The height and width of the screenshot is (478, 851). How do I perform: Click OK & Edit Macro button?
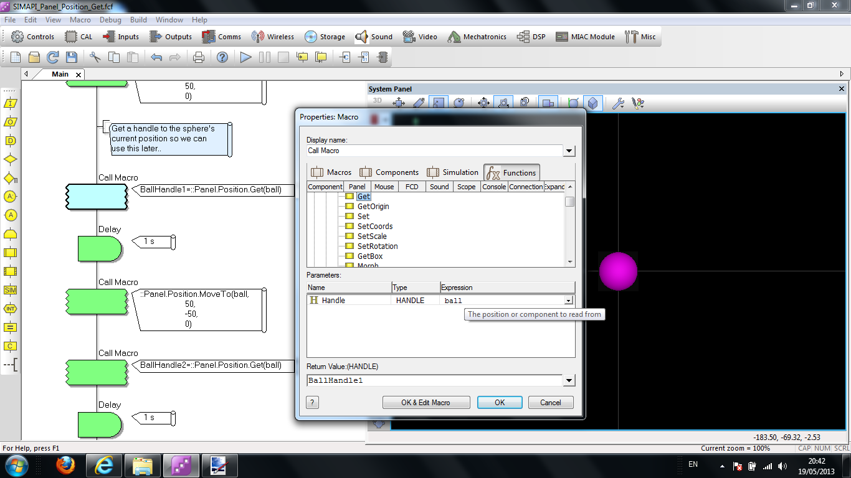tap(425, 403)
